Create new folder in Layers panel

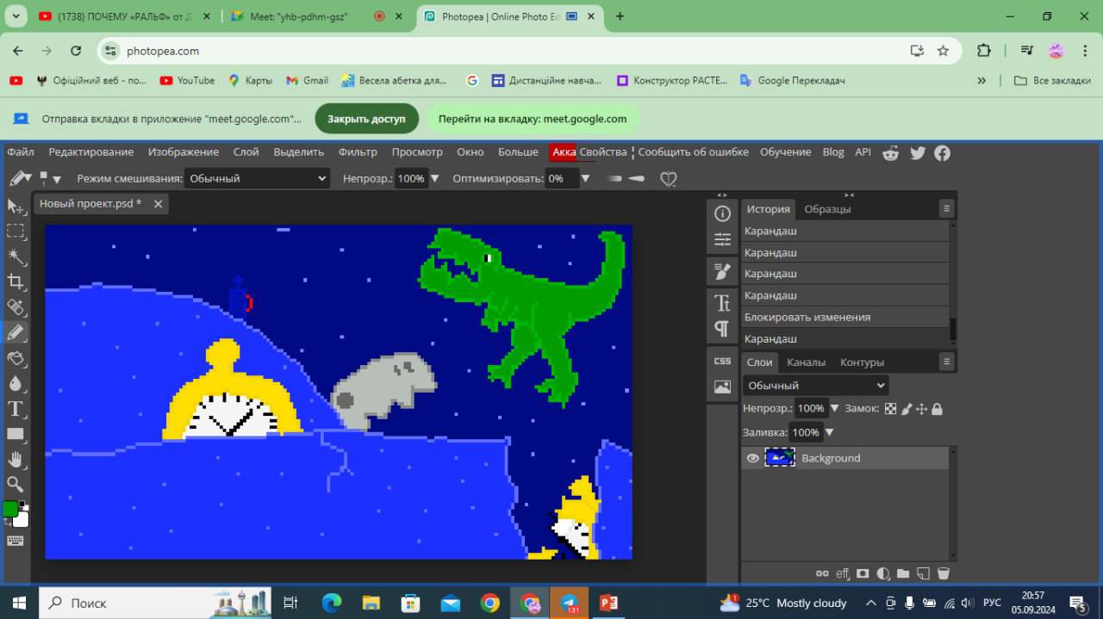(903, 573)
